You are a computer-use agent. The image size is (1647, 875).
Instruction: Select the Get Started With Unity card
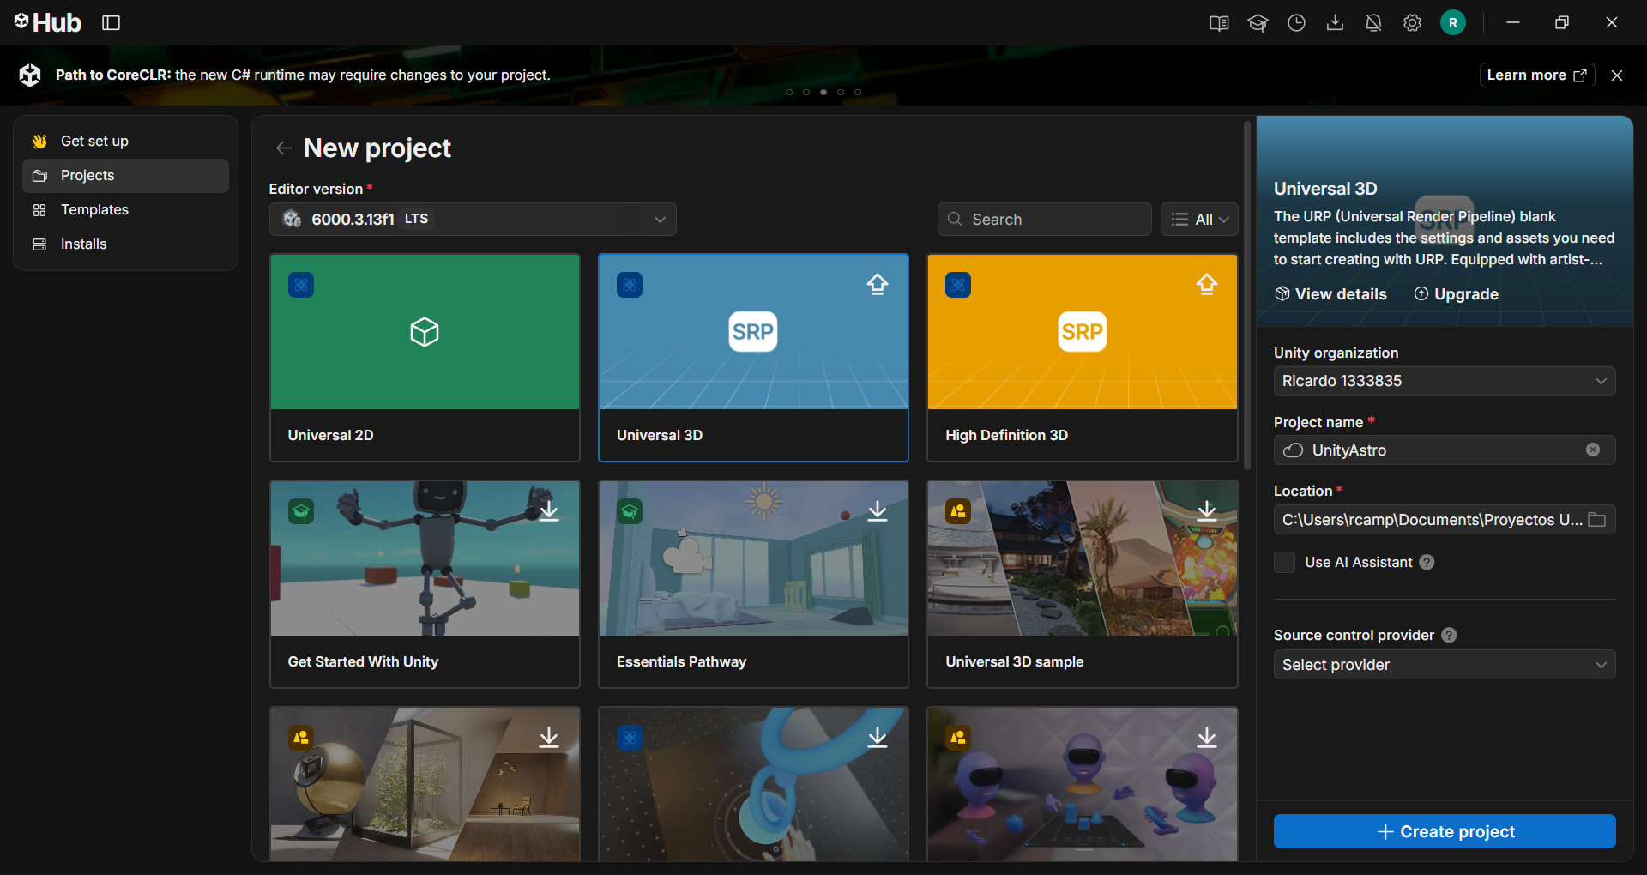click(x=425, y=583)
